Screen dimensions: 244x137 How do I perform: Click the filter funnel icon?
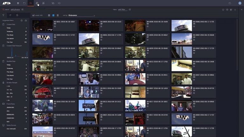(x=3, y=15)
